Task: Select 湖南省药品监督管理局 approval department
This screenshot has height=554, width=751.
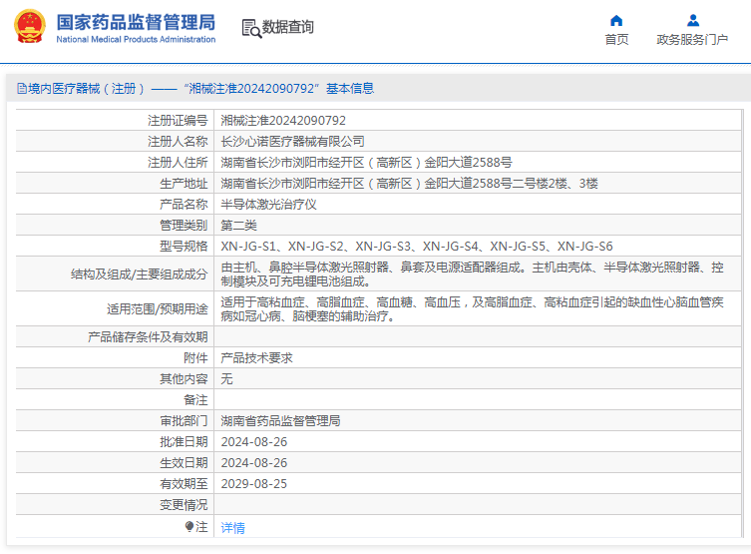Action: [x=280, y=421]
